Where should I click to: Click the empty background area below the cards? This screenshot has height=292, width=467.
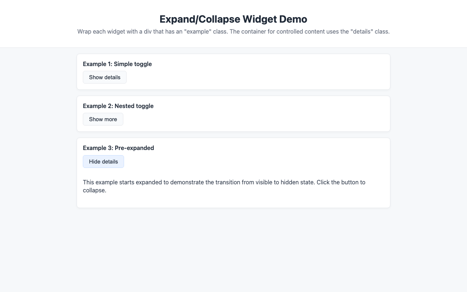pos(233,248)
